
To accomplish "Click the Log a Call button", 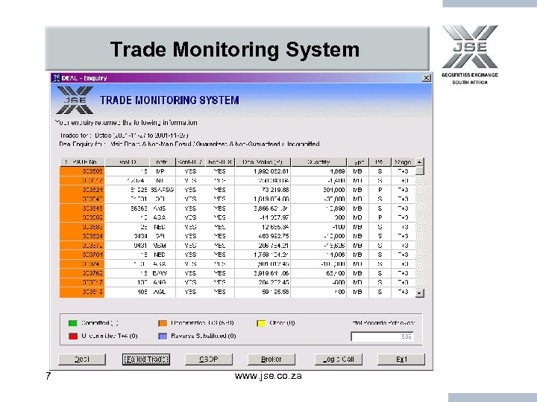I will click(339, 360).
